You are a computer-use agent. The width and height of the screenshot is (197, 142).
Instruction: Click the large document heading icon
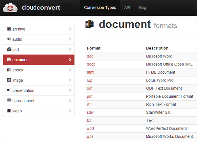89,24
